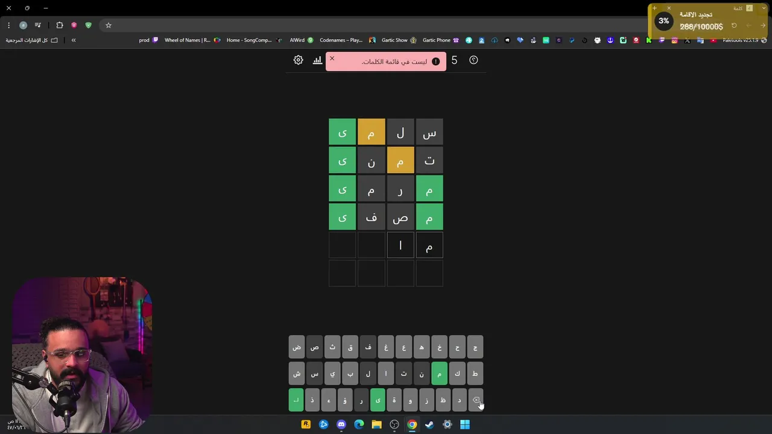Tap the ظ key on the keyboard
Viewport: 772px width, 434px height.
point(443,400)
